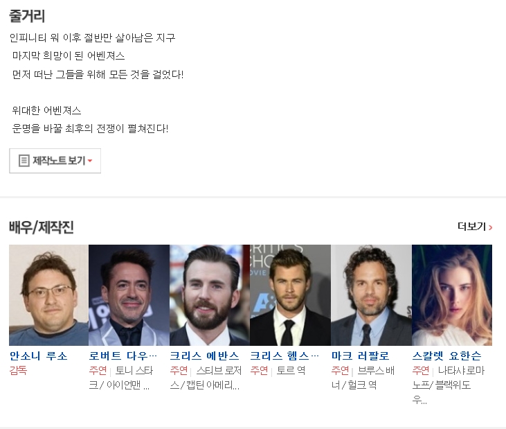Open the 제작노트 보기 button
The height and width of the screenshot is (429, 506).
pyautogui.click(x=55, y=161)
